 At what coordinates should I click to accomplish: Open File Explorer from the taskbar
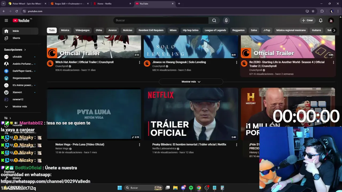click(x=175, y=188)
